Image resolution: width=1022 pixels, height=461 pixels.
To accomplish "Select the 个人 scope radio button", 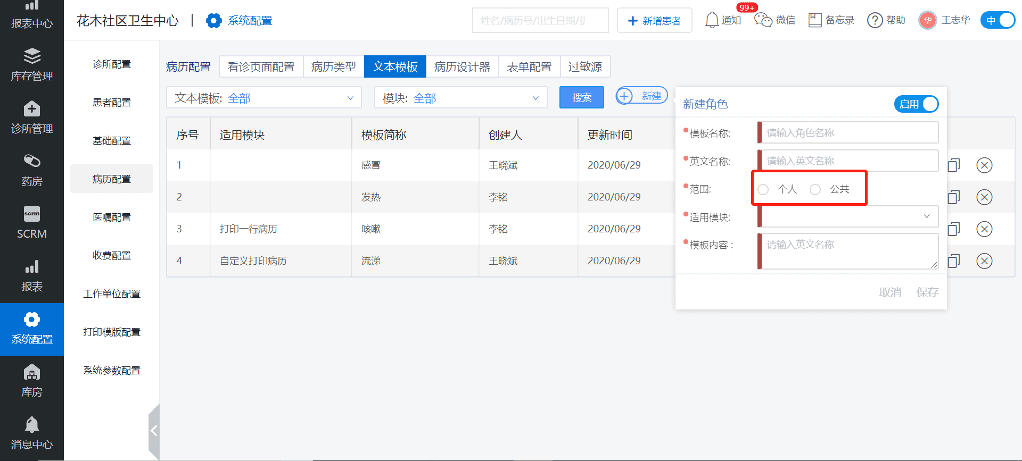I will 763,190.
